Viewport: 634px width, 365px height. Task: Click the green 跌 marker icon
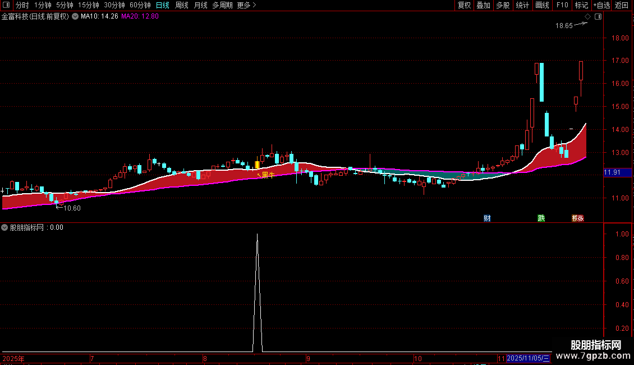(x=541, y=218)
